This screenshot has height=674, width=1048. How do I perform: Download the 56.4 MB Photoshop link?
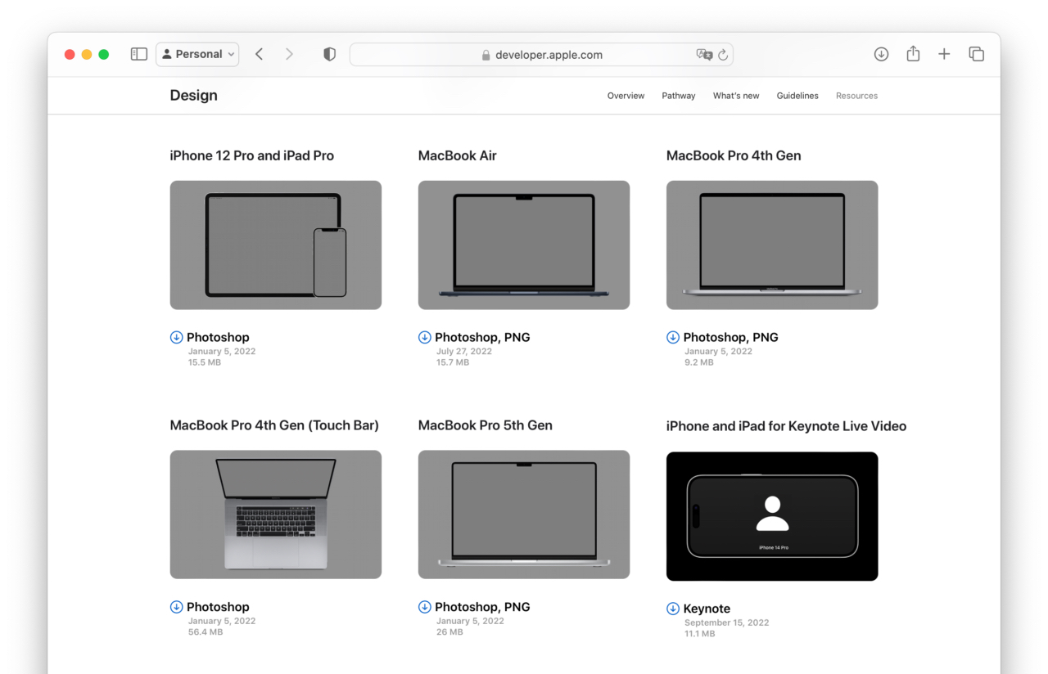[x=218, y=607]
